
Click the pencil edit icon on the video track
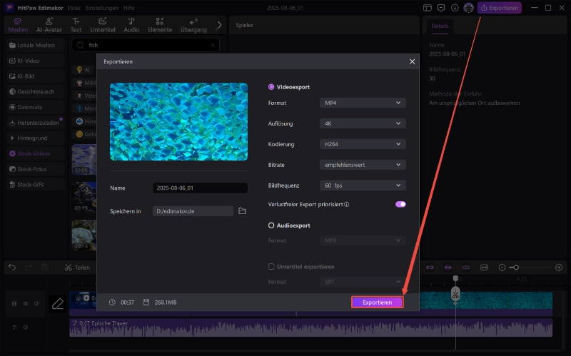pyautogui.click(x=58, y=303)
